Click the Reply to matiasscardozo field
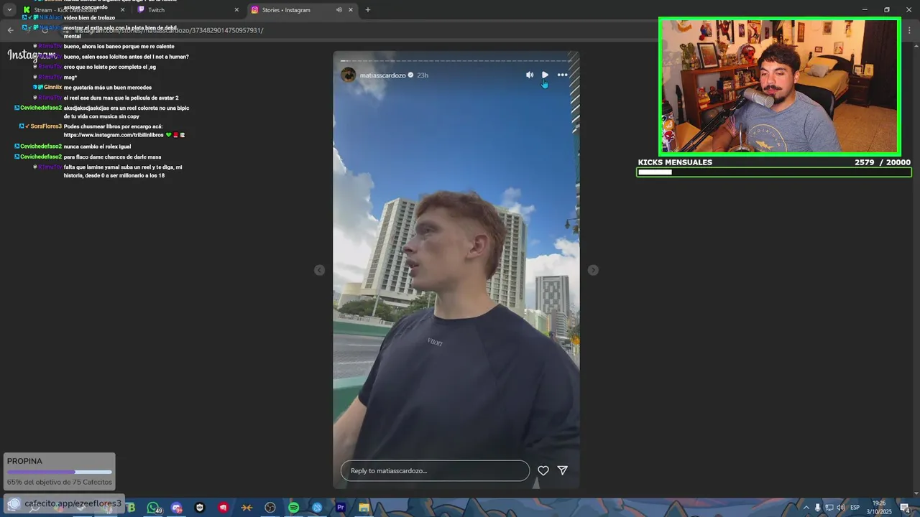 coord(435,470)
